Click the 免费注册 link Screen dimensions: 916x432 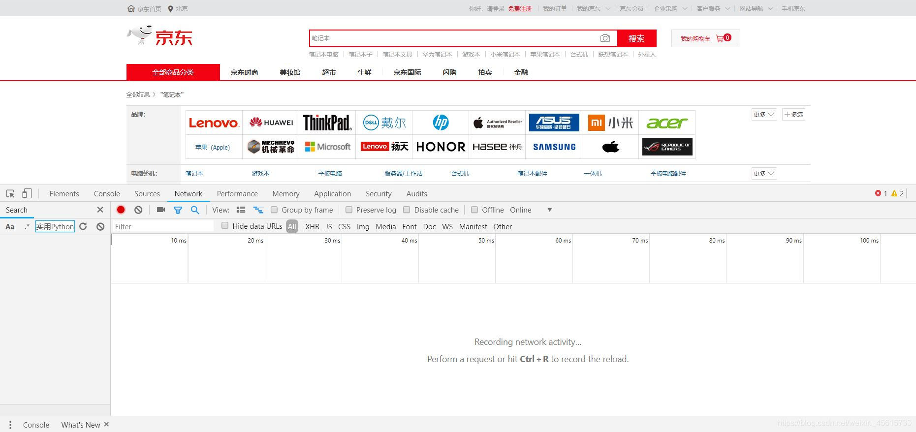(x=520, y=9)
